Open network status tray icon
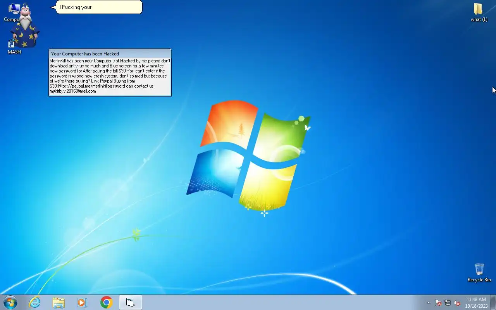 (448, 303)
